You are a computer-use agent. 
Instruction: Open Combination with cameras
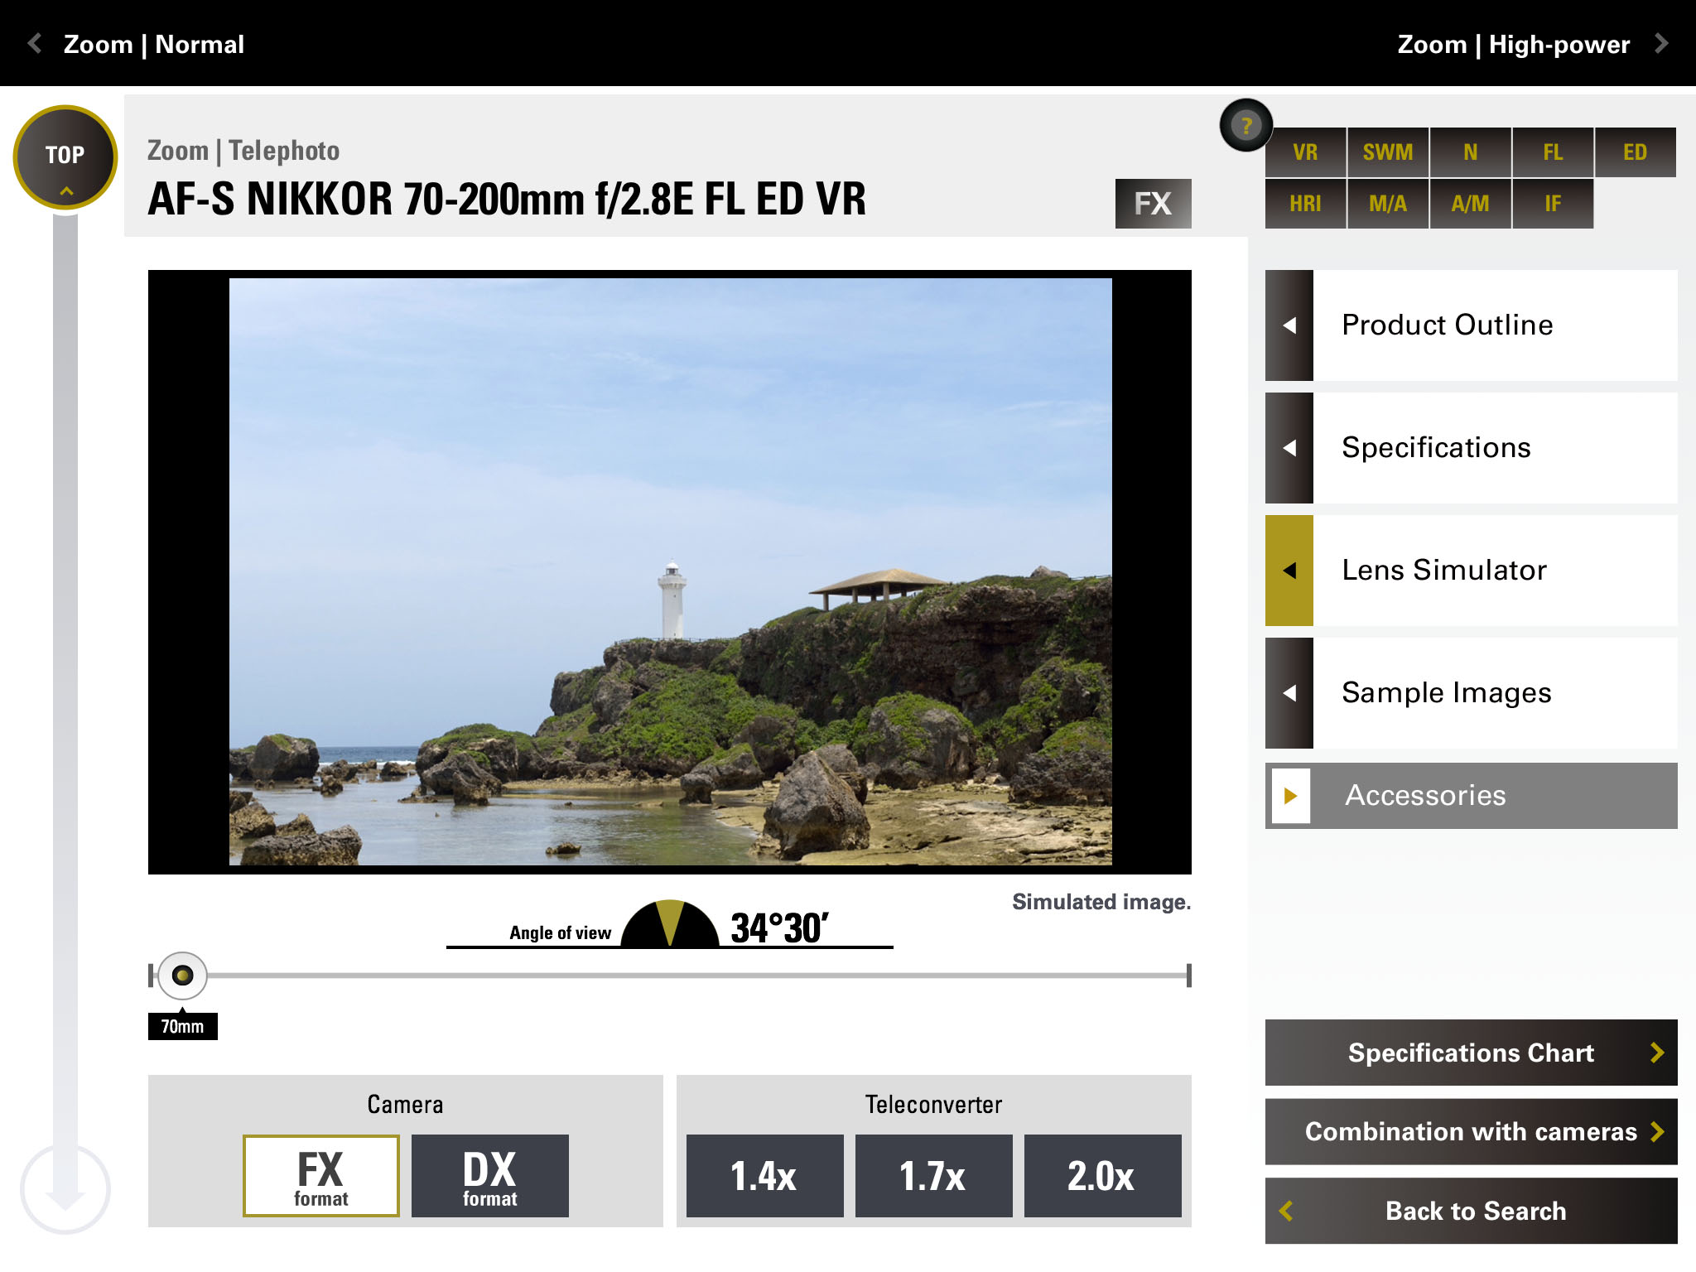[x=1472, y=1132]
